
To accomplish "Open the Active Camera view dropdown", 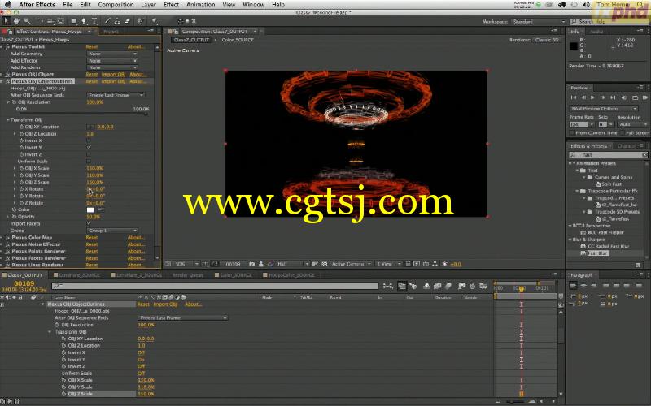I will 351,264.
